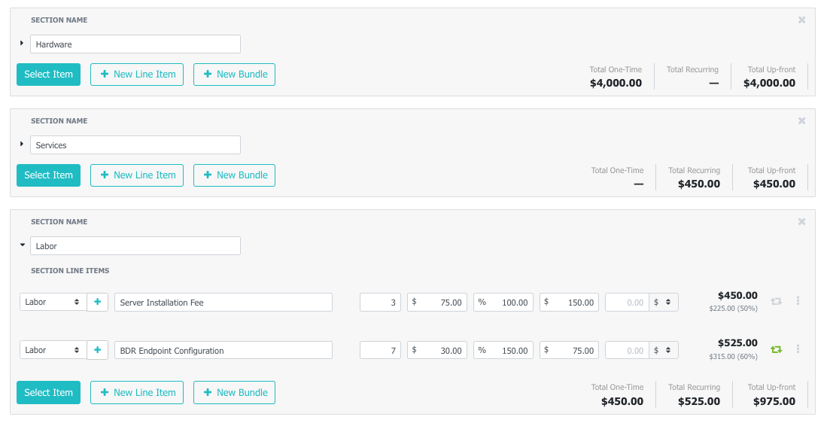Image resolution: width=827 pixels, height=423 pixels.
Task: Click Select Item in Services section
Action: click(x=48, y=175)
